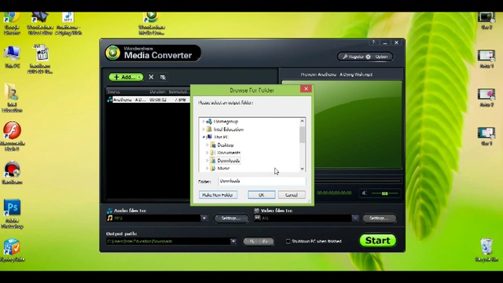This screenshot has height=283, width=503.
Task: Open Adobe Photoshop desktop icon
Action: 13,214
